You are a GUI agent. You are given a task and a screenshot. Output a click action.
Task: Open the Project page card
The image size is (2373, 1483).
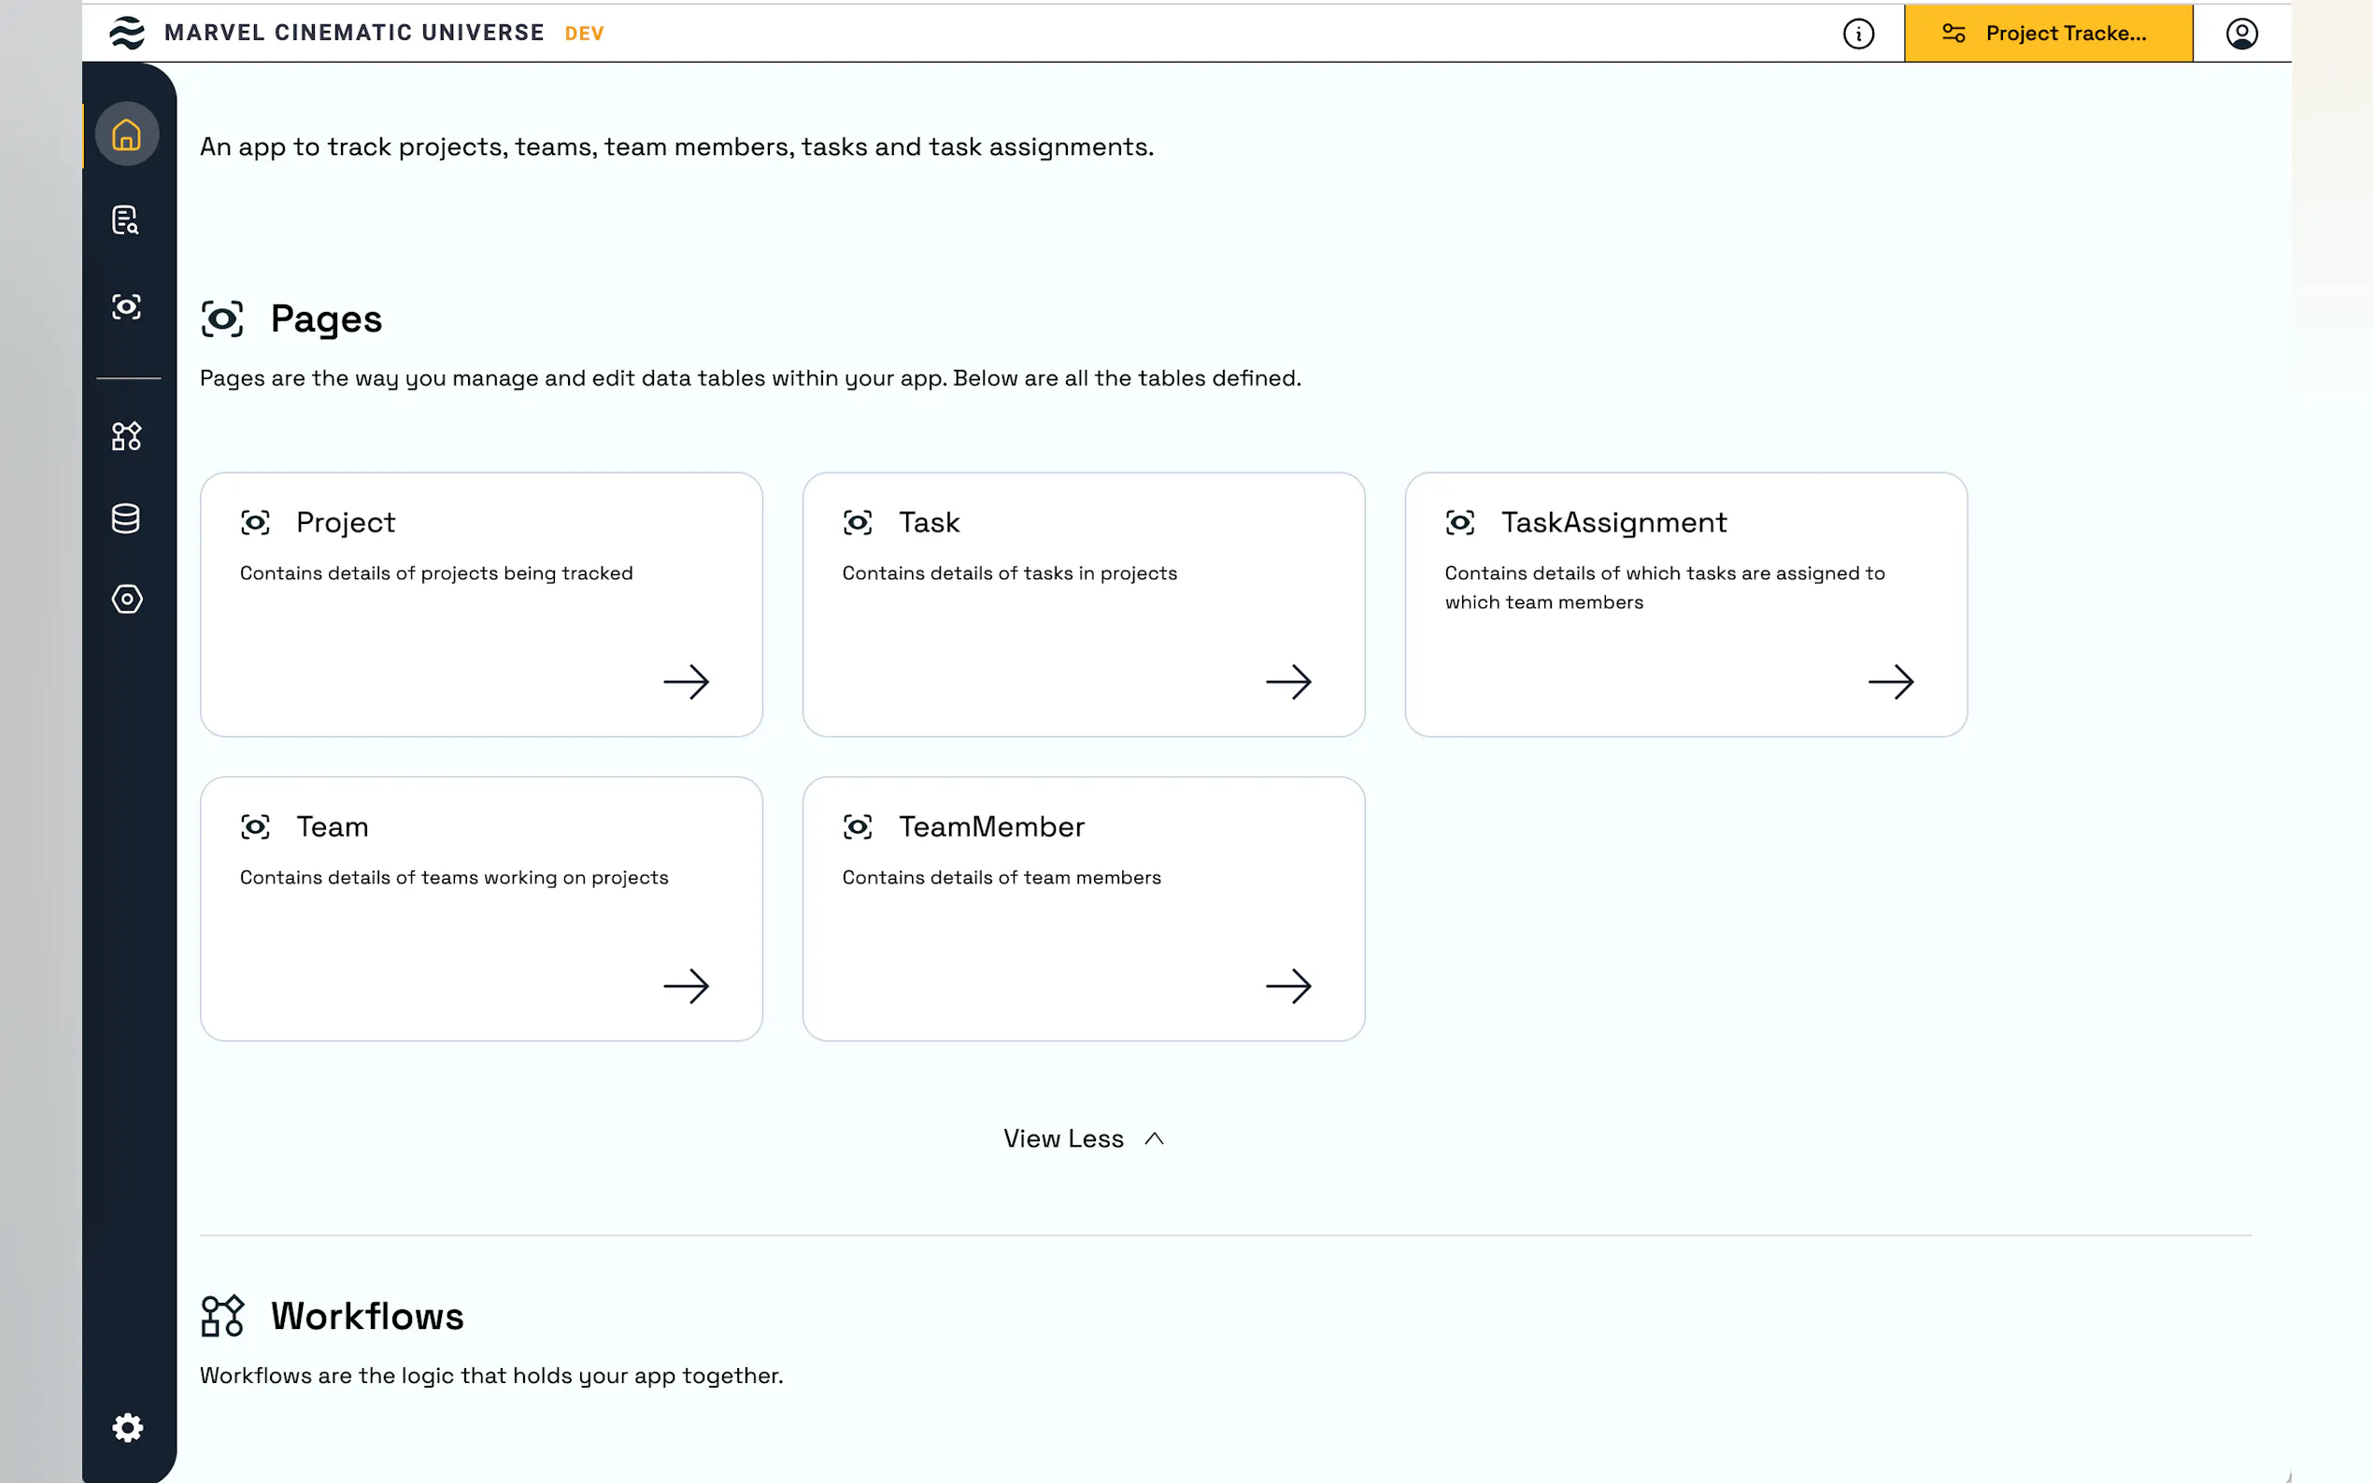(481, 604)
